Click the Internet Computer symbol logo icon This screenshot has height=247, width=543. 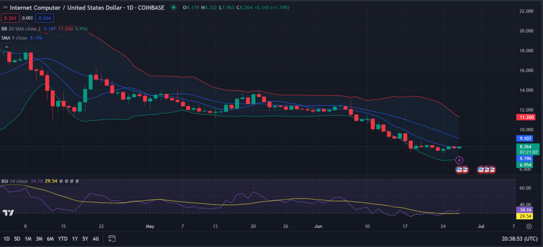tap(4, 7)
